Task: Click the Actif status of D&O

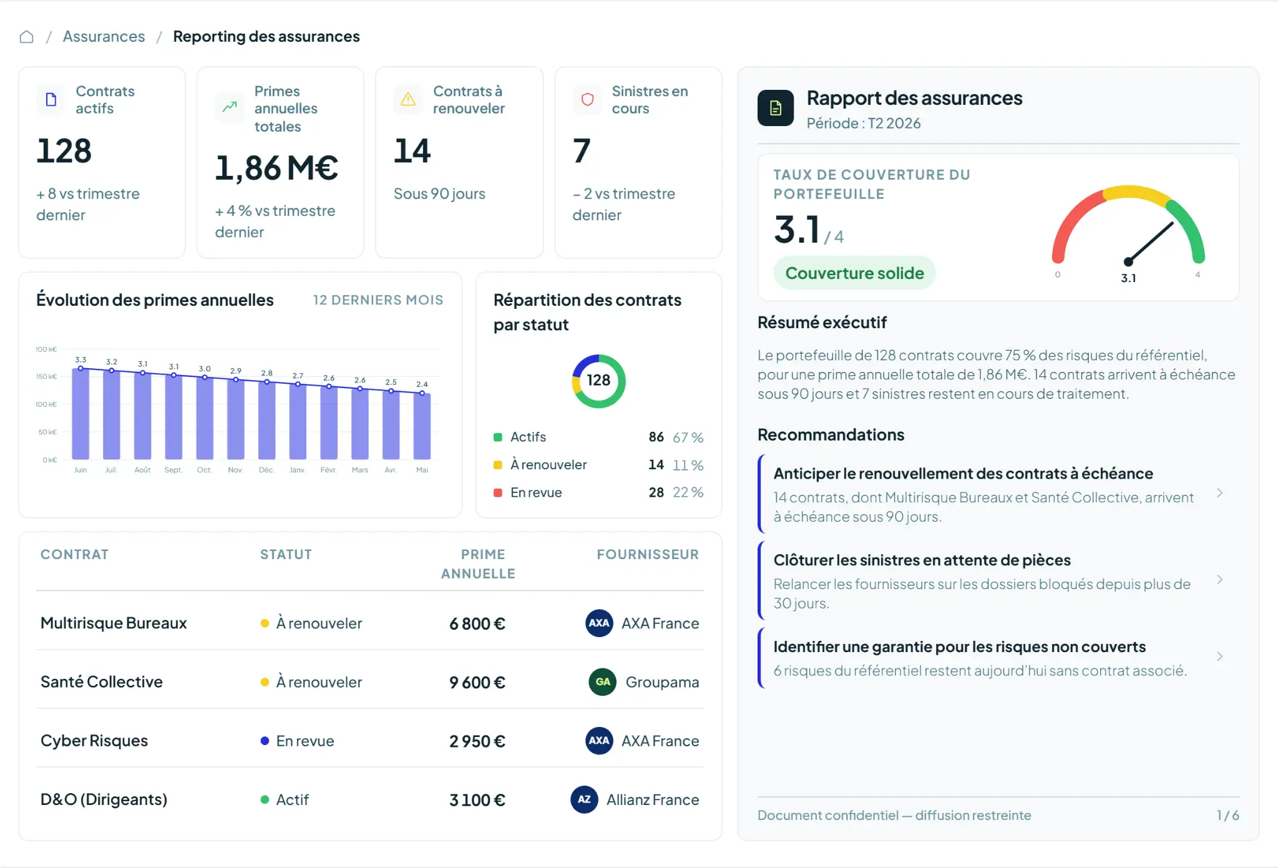Action: [x=285, y=799]
